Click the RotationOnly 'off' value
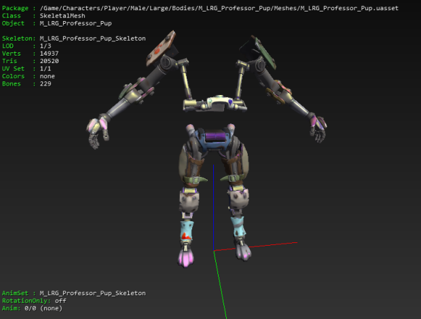Image resolution: width=421 pixels, height=319 pixels. (x=60, y=301)
